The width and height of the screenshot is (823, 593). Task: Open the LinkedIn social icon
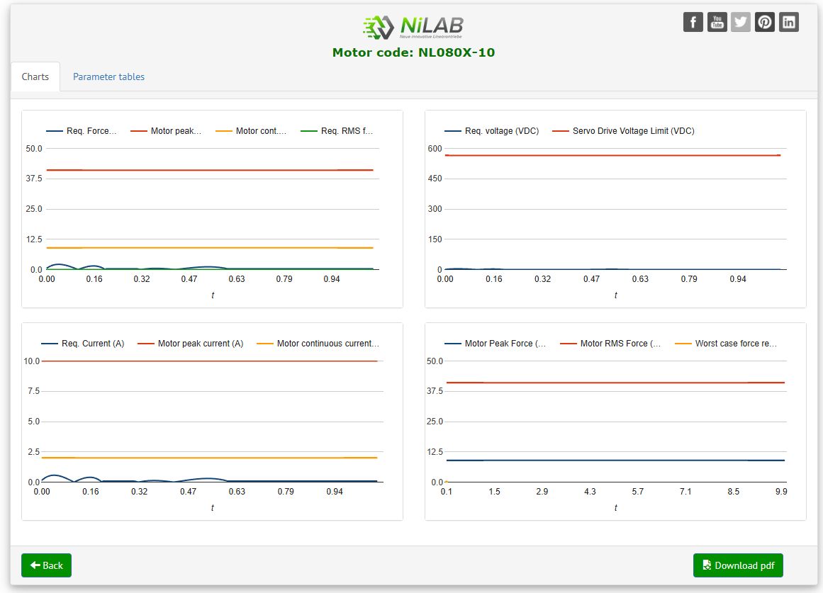pos(788,22)
